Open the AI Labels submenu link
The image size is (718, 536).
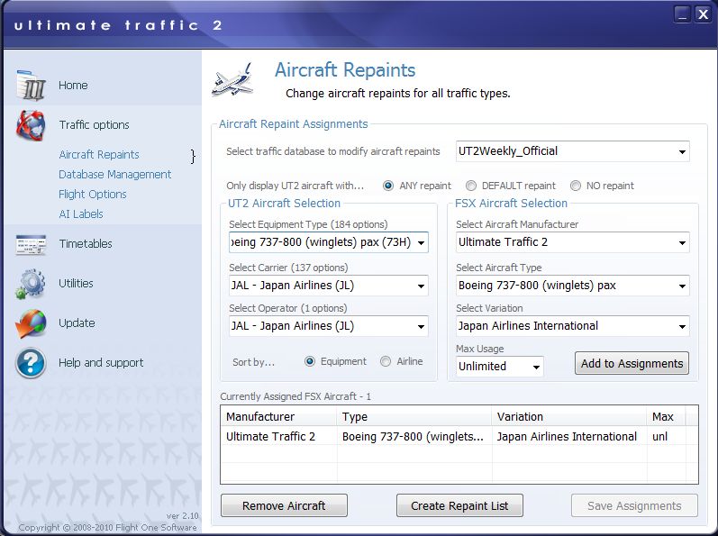pyautogui.click(x=81, y=214)
